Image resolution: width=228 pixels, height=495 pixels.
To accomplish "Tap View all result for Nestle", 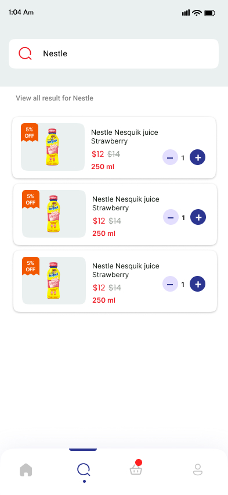I will pos(55,98).
